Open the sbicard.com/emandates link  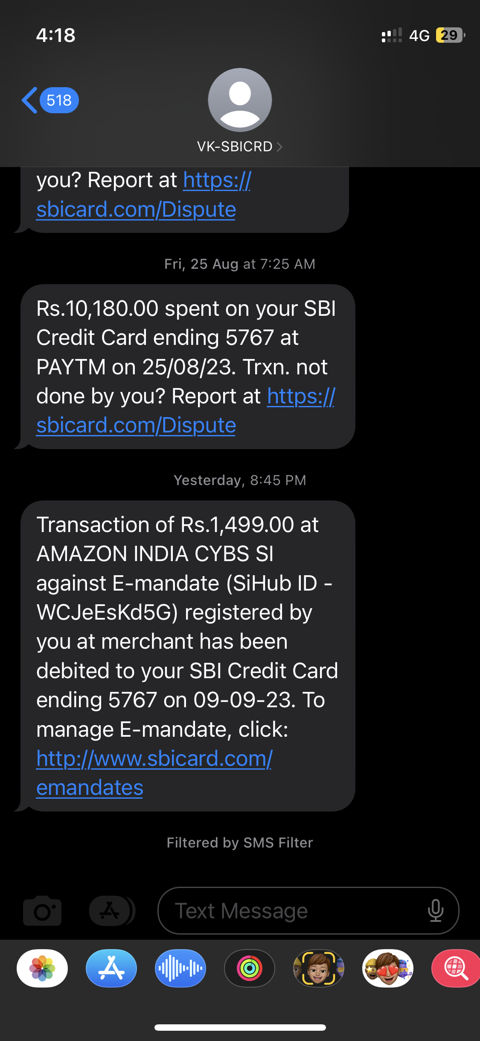point(154,773)
